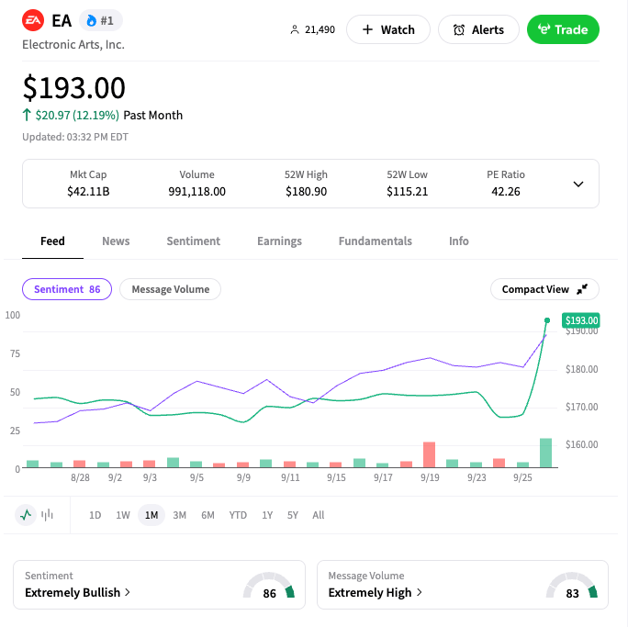628x627 pixels.
Task: Click the Mkt Cap value $42.11B
Action: [88, 191]
